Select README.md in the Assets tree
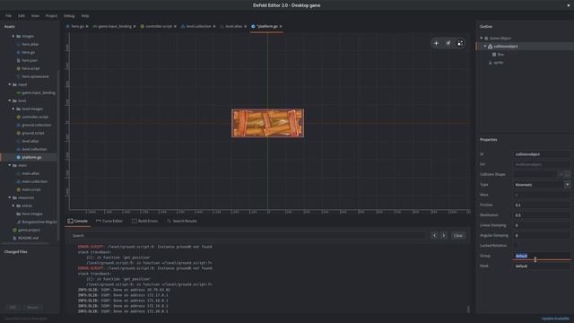 (28, 238)
